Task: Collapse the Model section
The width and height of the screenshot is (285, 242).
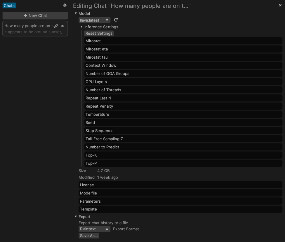Action: (x=76, y=13)
